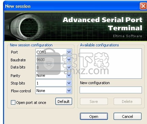The width and height of the screenshot is (147, 124).
Task: Click the Flow control label text
Action: coord(21,91)
